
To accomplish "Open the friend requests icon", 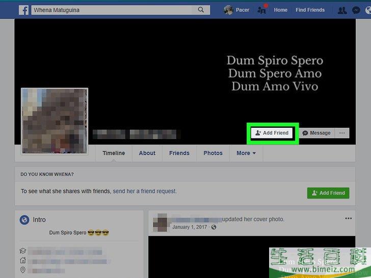I will [x=342, y=10].
